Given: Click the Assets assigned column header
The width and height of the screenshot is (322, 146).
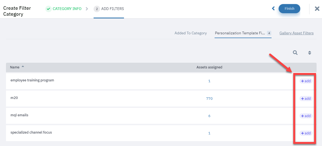Looking at the screenshot, I should [209, 67].
